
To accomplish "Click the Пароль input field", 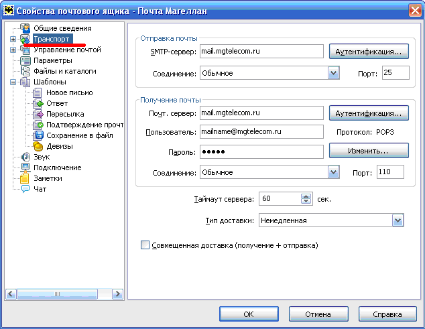I will tap(261, 151).
